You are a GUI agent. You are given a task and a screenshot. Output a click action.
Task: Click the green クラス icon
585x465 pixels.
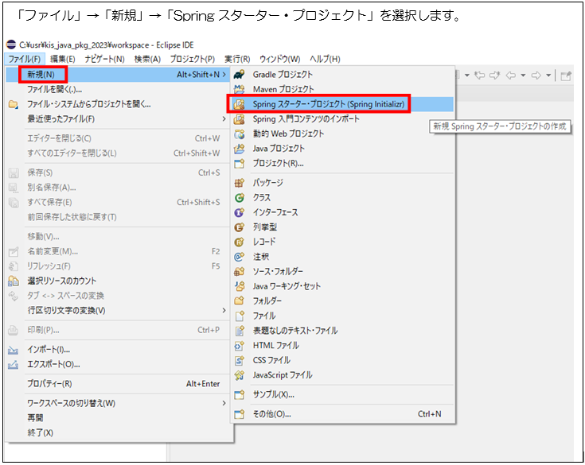[x=239, y=197]
